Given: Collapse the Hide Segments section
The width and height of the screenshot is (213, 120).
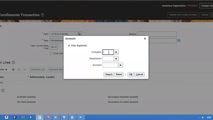Looking at the screenshot, I should [x=69, y=45].
